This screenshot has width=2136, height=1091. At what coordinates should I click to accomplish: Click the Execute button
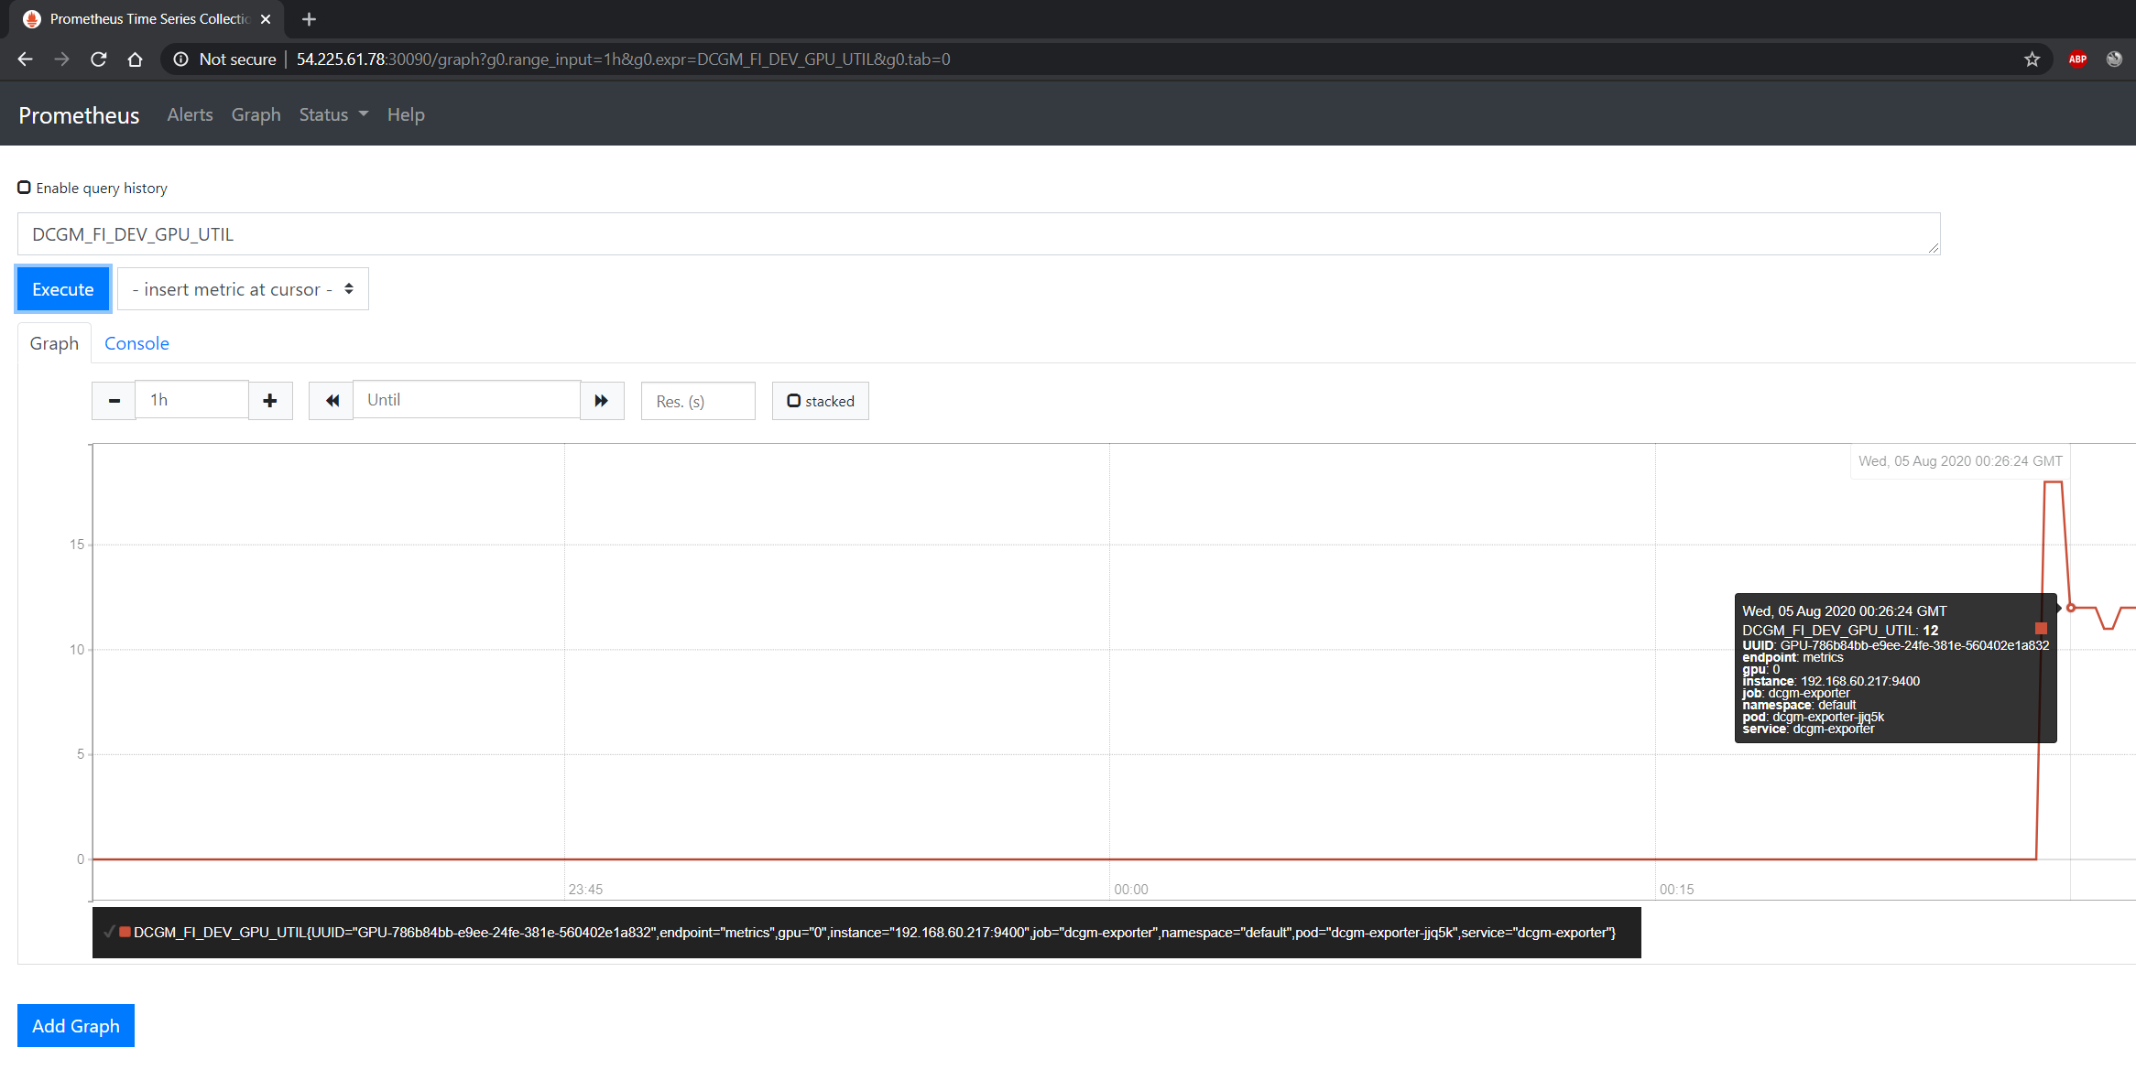(x=63, y=289)
